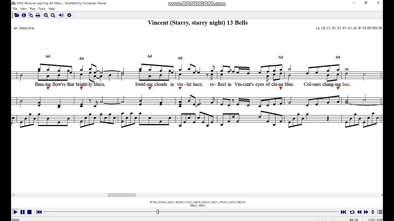Click the scrollbar left arrow

pos(13,195)
